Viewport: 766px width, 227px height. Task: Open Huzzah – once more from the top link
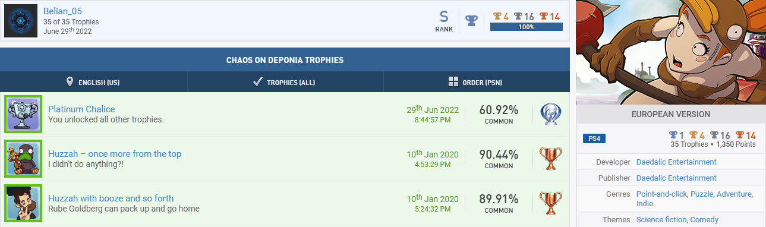pos(115,154)
